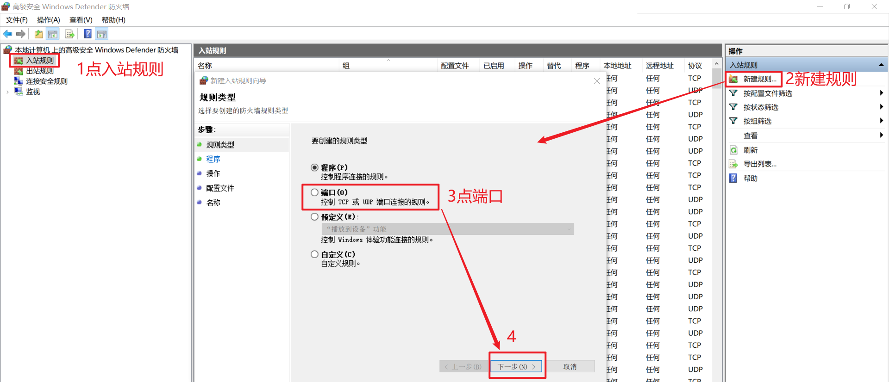The width and height of the screenshot is (889, 382).
Task: Toggle the console tree pane toolbar icon
Action: click(53, 34)
